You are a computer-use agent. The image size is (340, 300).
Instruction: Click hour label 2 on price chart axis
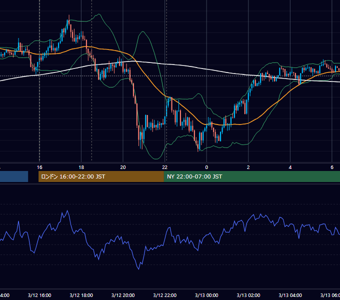(x=248, y=167)
